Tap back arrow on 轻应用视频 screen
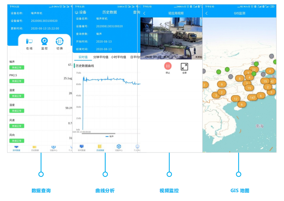284x201 pixels. pos(144,13)
